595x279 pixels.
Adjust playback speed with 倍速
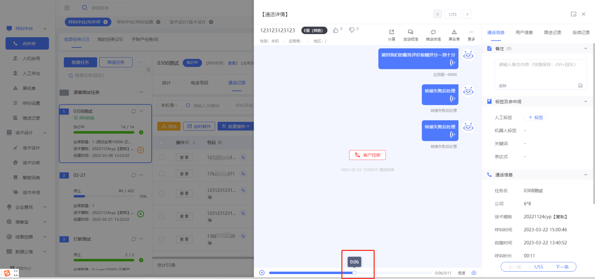(x=461, y=273)
